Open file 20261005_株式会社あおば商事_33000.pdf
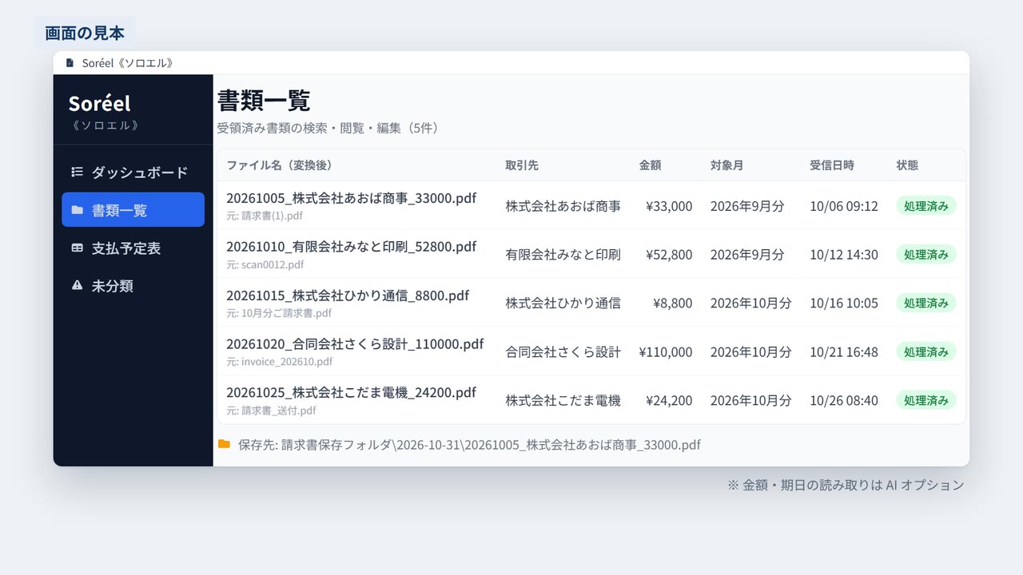This screenshot has height=575, width=1023. 351,198
